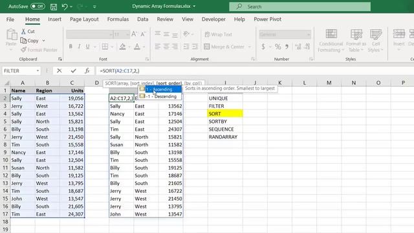Toggle the AutoSave switch
The image size is (414, 233).
[38, 6]
